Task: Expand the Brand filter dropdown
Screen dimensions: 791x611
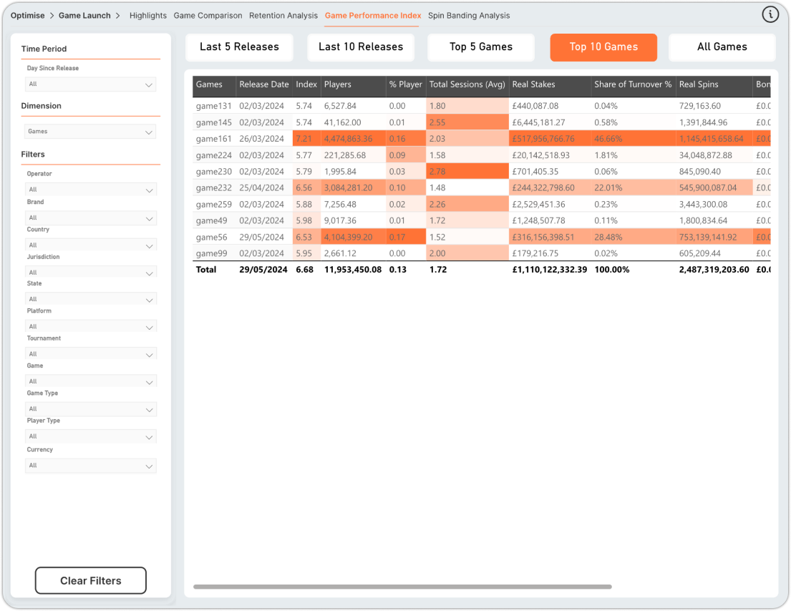Action: point(90,217)
